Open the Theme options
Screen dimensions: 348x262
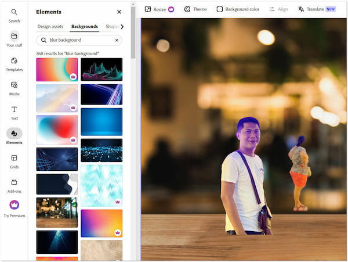pyautogui.click(x=195, y=9)
